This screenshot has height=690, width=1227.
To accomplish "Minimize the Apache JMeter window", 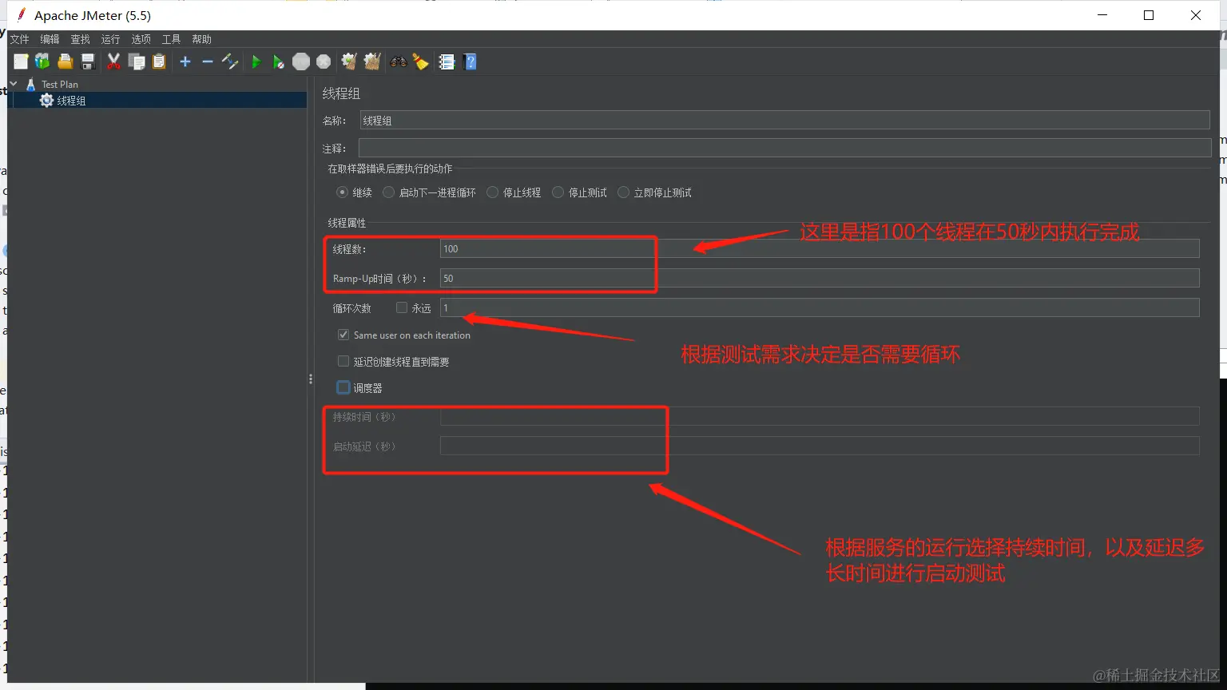I will click(x=1102, y=15).
